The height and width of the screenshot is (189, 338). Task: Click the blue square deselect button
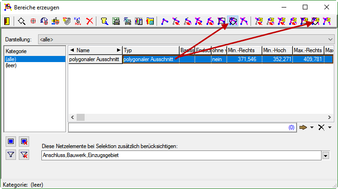pos(24,141)
